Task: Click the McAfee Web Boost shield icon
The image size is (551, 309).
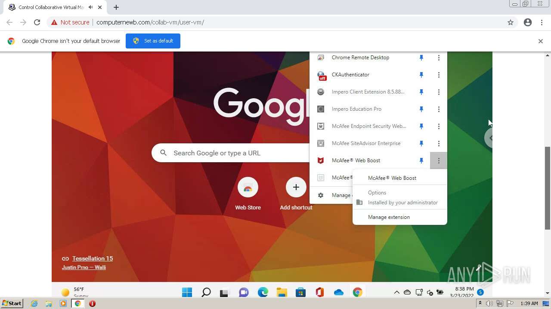Action: [x=321, y=161]
